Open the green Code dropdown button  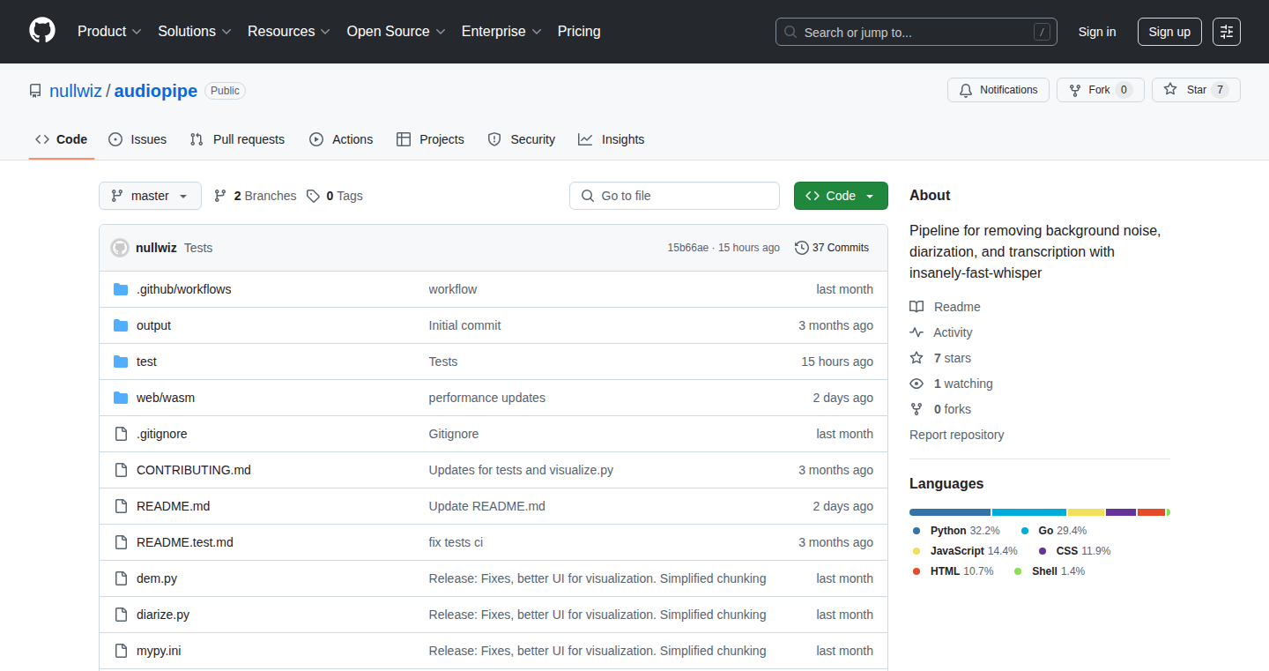click(841, 196)
